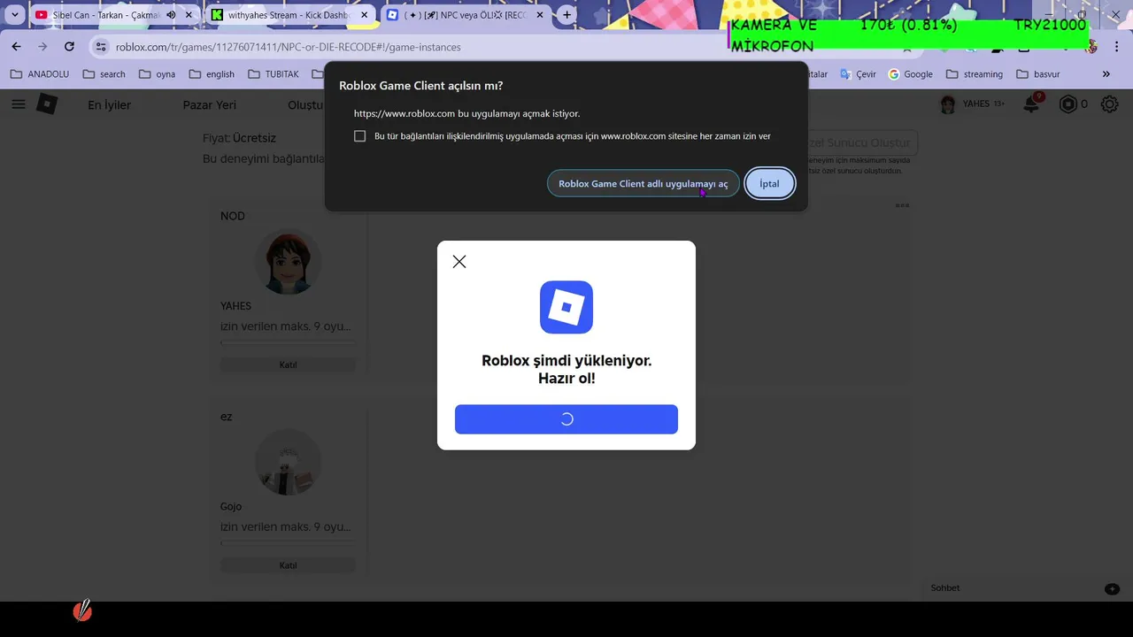
Task: Open the ANADOLU bookmark folder
Action: (x=39, y=74)
